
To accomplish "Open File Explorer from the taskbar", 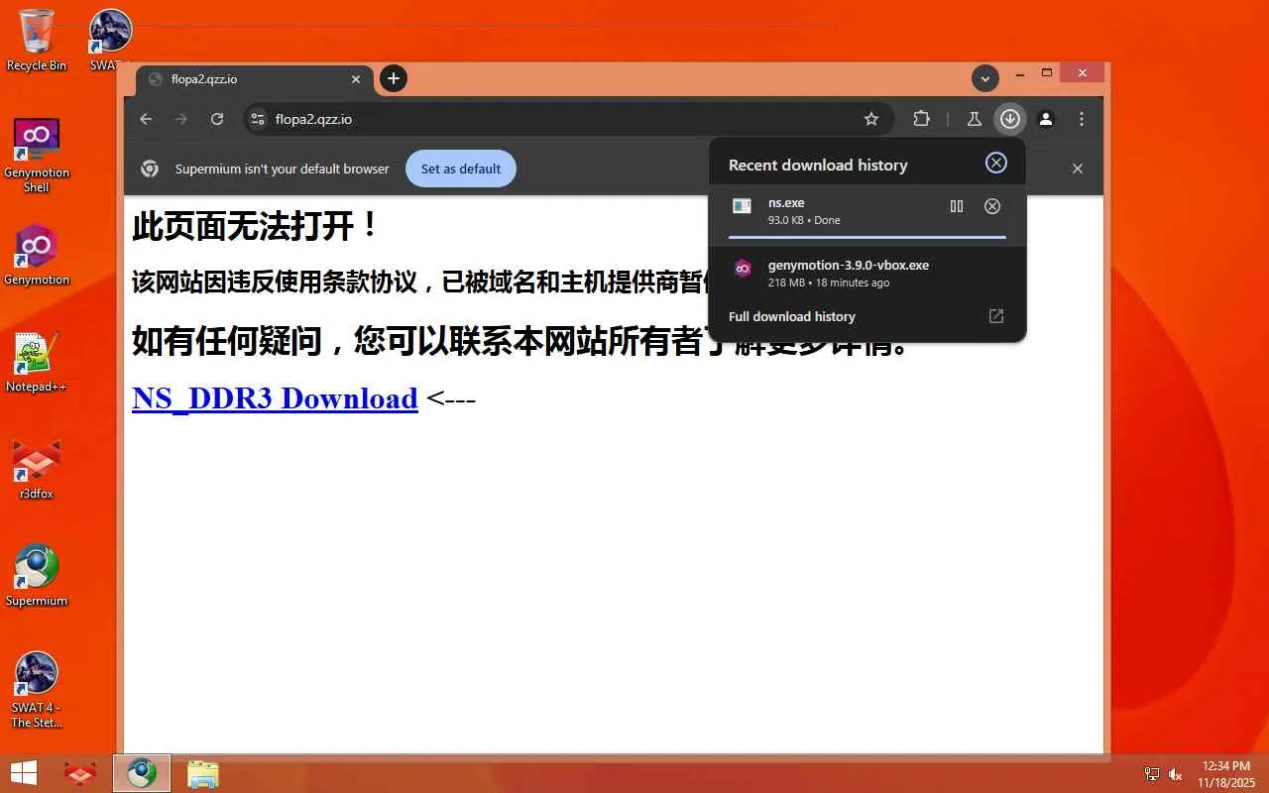I will pos(202,773).
